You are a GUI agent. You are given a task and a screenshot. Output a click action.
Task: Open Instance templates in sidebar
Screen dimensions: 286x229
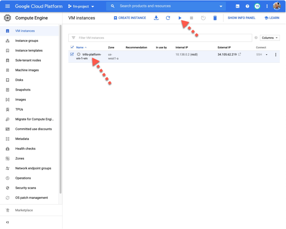pyautogui.click(x=29, y=51)
